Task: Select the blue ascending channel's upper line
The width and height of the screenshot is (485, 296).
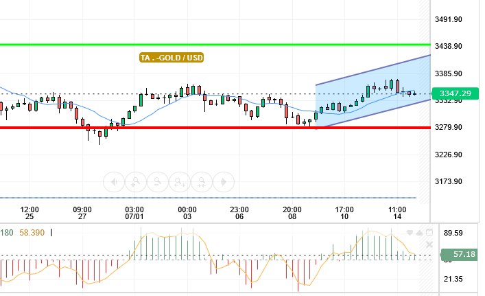Action: pyautogui.click(x=373, y=70)
